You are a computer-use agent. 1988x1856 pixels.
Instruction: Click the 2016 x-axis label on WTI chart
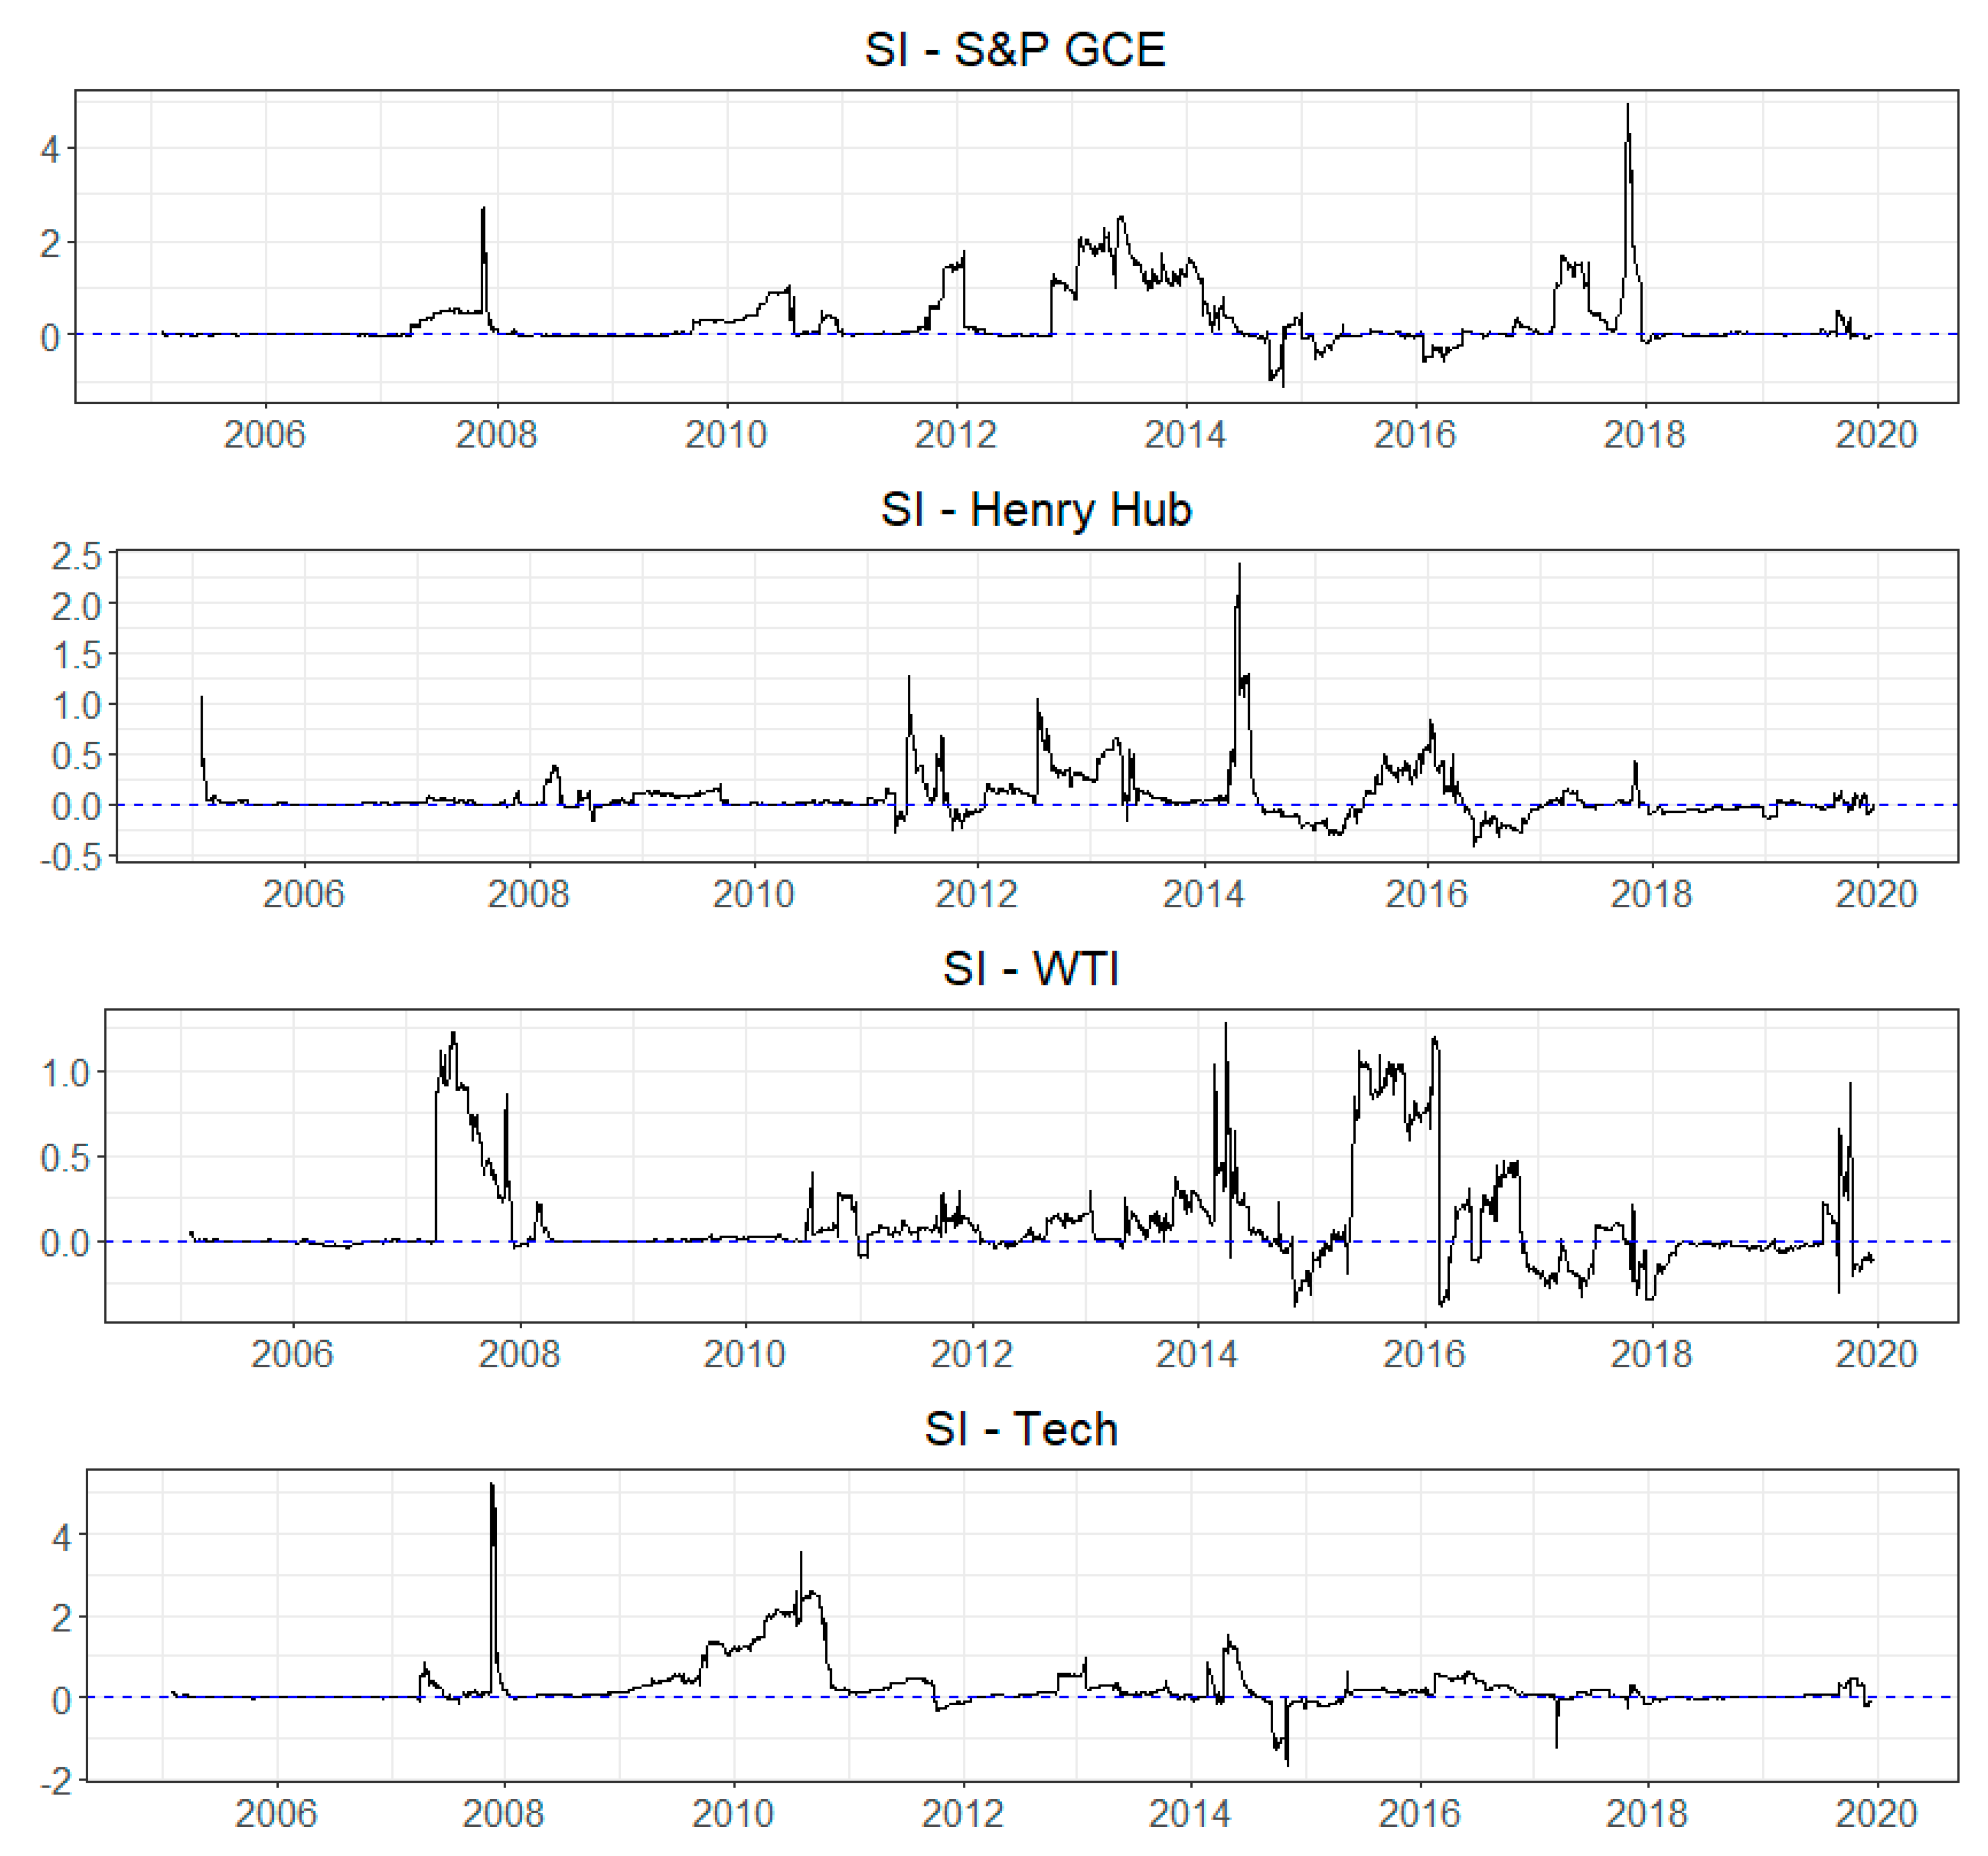[x=1423, y=1355]
